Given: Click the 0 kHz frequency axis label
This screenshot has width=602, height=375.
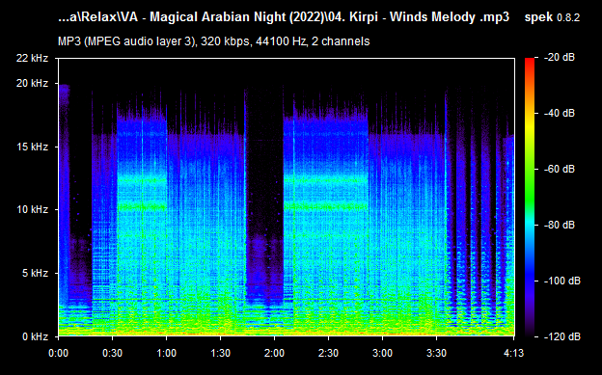Looking at the screenshot, I should coord(36,336).
